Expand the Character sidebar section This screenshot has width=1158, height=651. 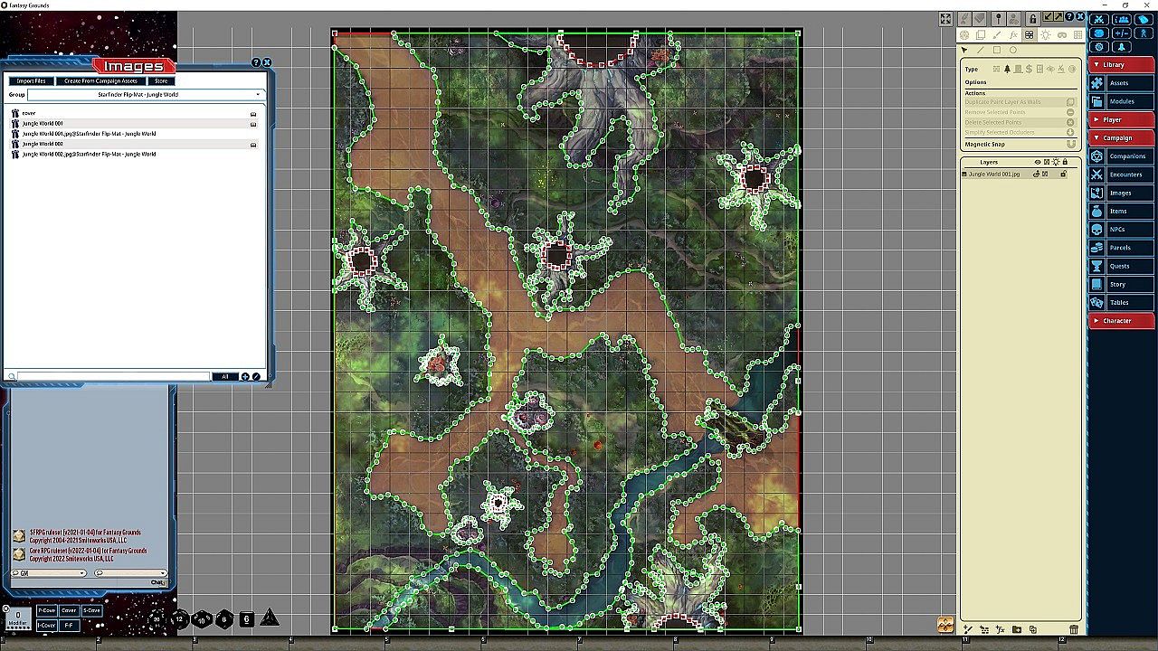tap(1122, 320)
